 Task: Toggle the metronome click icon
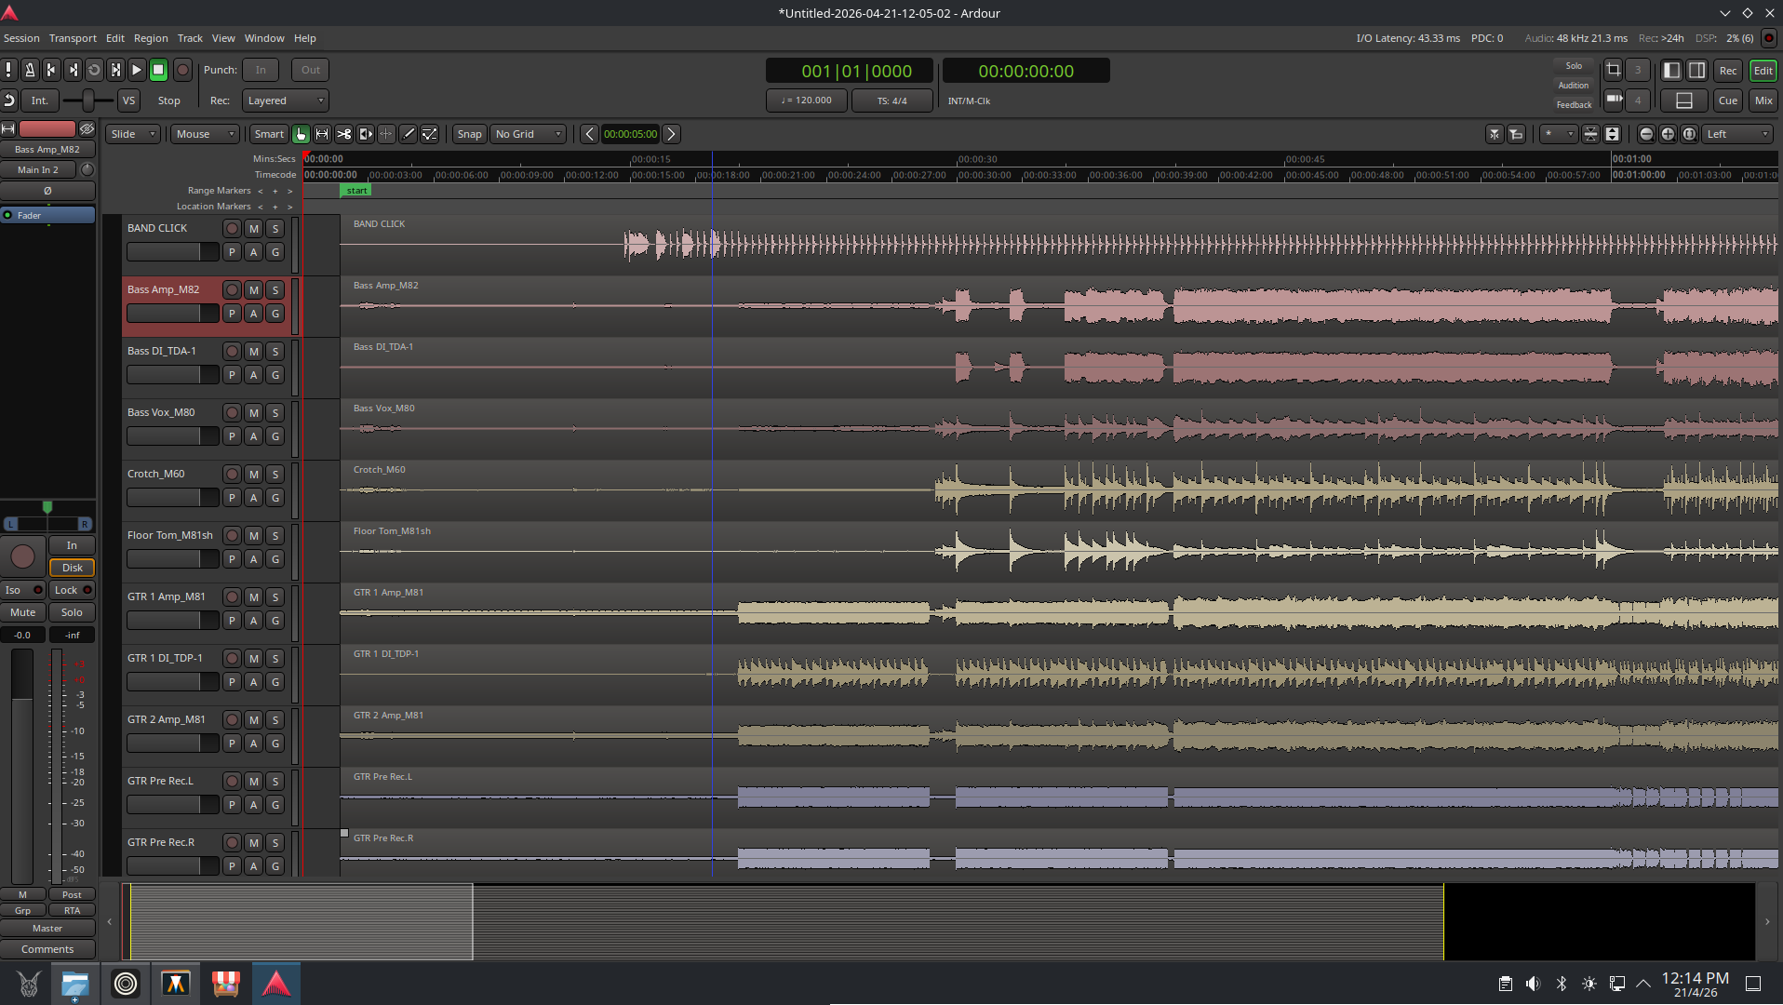coord(30,70)
